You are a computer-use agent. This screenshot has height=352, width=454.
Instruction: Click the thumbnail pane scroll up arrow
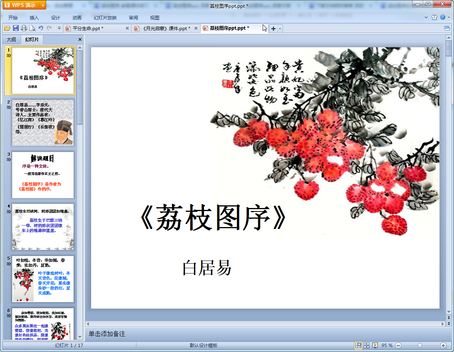[80, 47]
